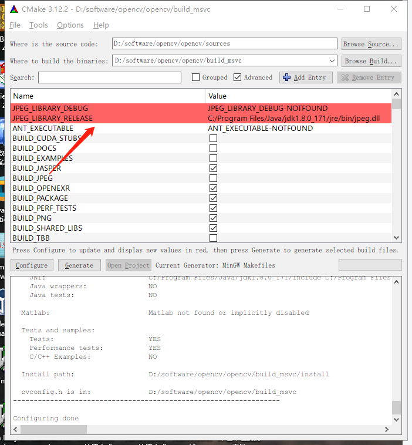Open the File menu
The height and width of the screenshot is (445, 412).
(x=15, y=25)
